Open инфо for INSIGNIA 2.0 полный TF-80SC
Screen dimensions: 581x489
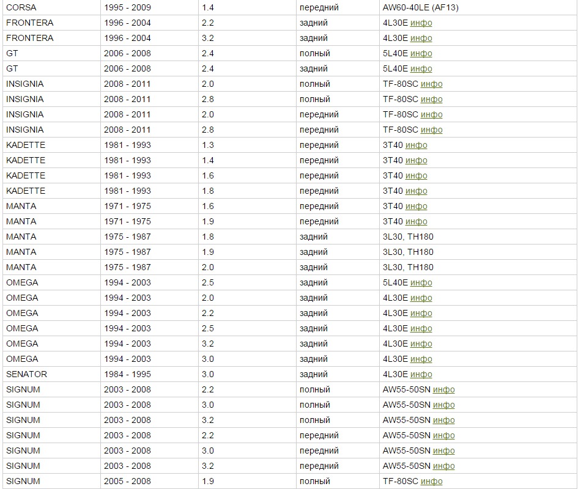pyautogui.click(x=431, y=84)
